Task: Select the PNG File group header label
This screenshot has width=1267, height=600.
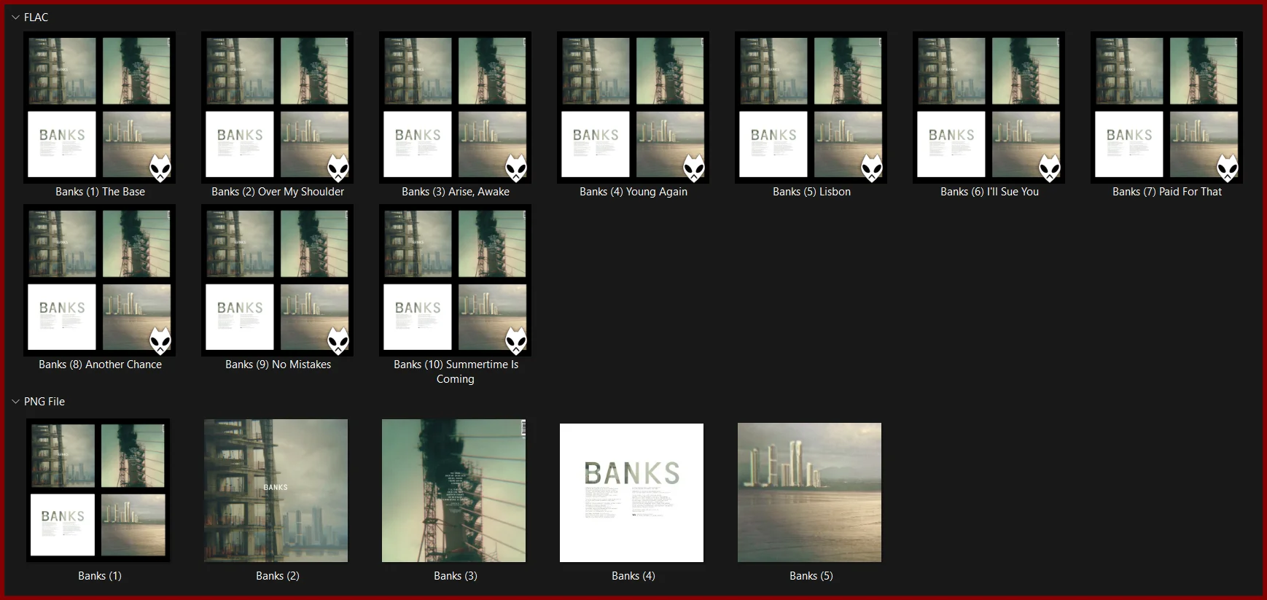Action: point(44,402)
